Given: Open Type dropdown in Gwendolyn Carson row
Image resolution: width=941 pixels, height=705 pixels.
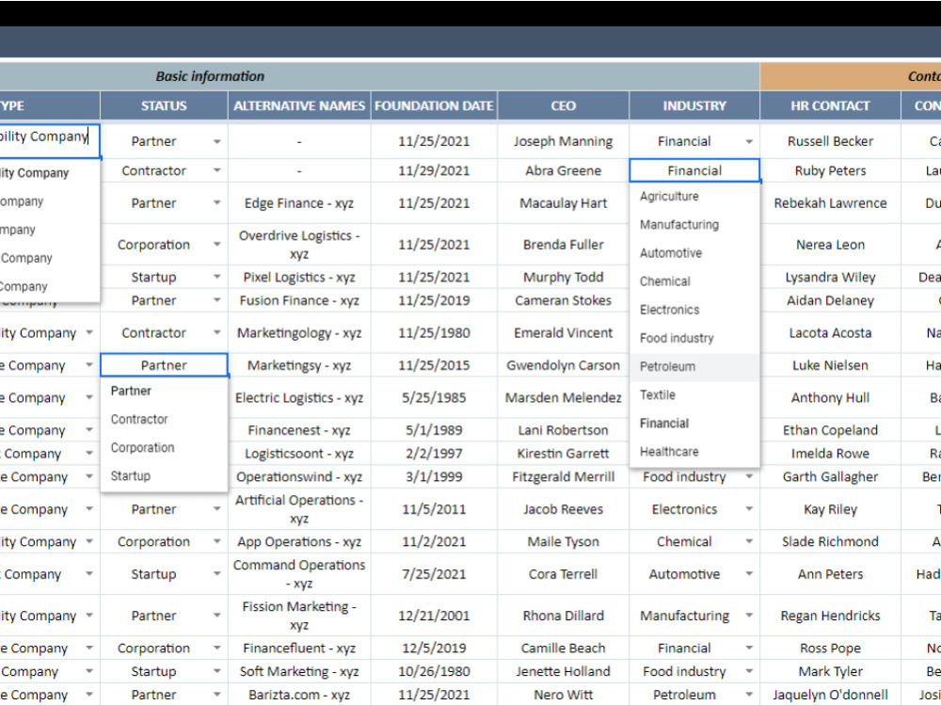Looking at the screenshot, I should 88,365.
